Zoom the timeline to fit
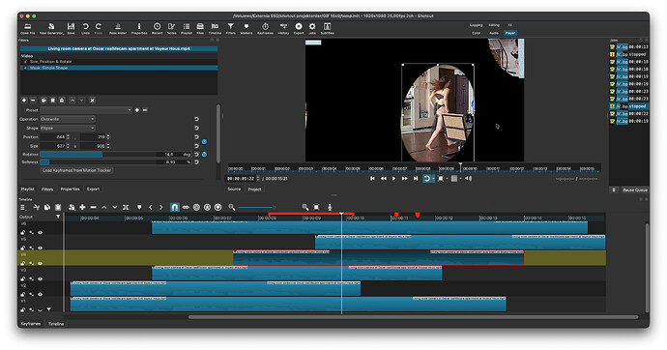 tap(316, 207)
